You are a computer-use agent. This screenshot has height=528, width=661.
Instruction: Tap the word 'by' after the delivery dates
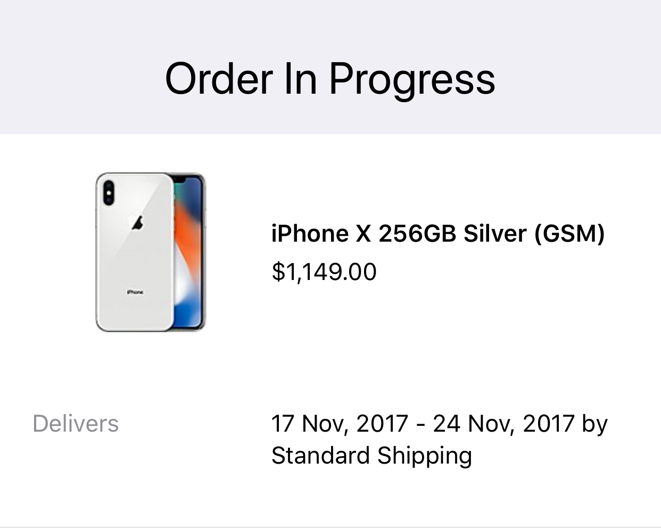(594, 425)
